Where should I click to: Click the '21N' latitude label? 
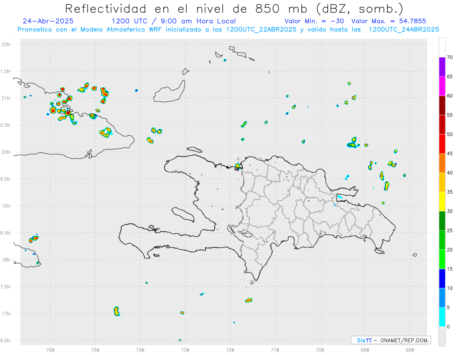click(x=6, y=98)
